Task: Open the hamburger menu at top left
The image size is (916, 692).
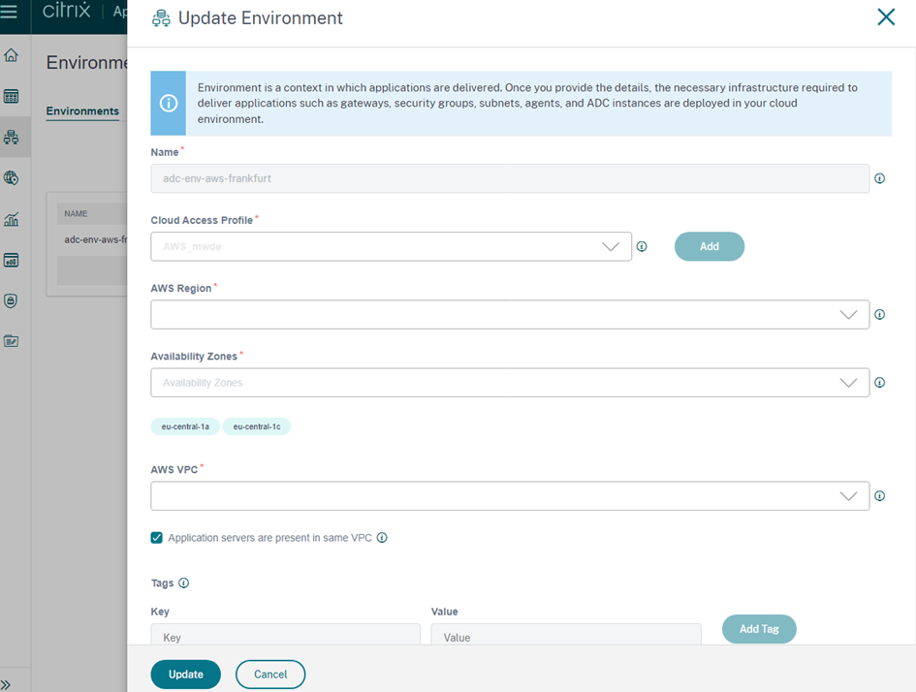Action: tap(10, 13)
